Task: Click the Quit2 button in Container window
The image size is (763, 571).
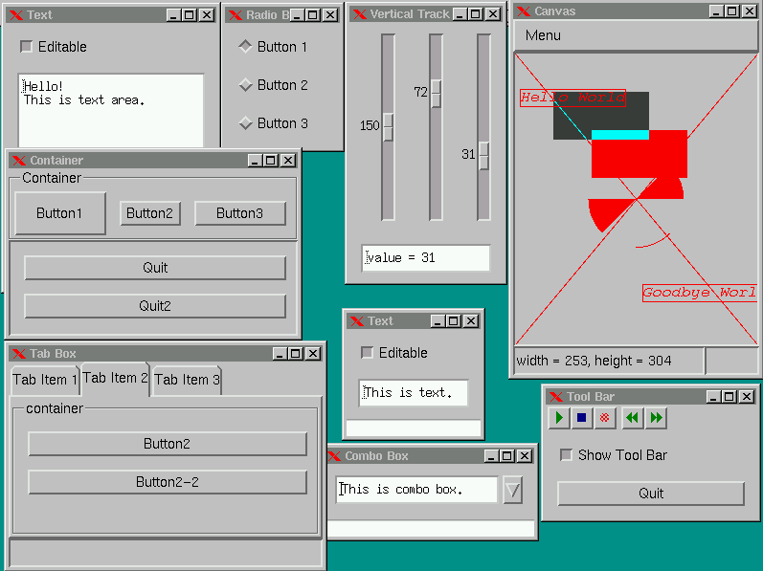Action: click(154, 306)
